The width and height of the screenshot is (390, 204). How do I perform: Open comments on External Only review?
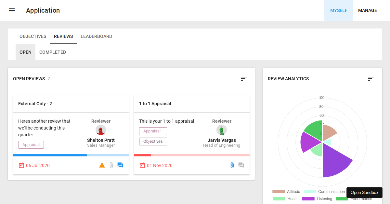120,165
